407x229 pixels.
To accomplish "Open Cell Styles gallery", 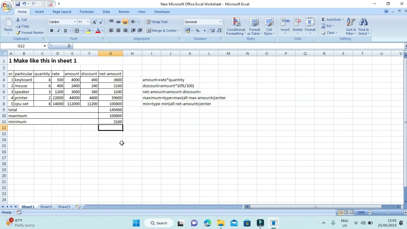I will coord(269,26).
